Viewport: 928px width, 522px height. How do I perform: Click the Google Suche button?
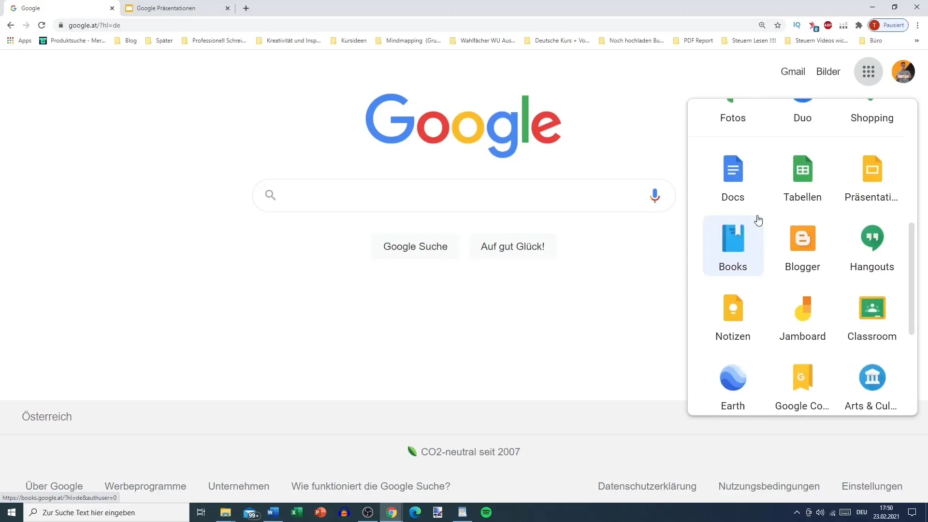coord(416,246)
